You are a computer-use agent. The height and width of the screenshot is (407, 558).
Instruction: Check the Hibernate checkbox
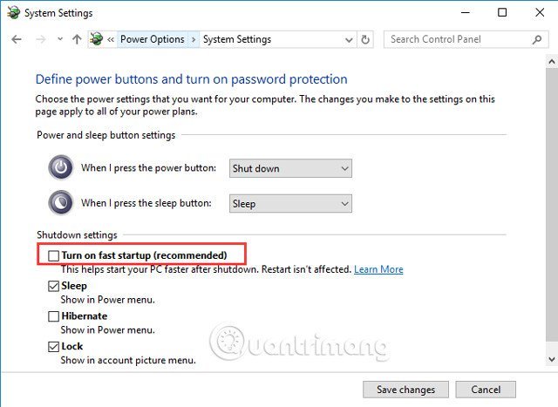(x=54, y=316)
